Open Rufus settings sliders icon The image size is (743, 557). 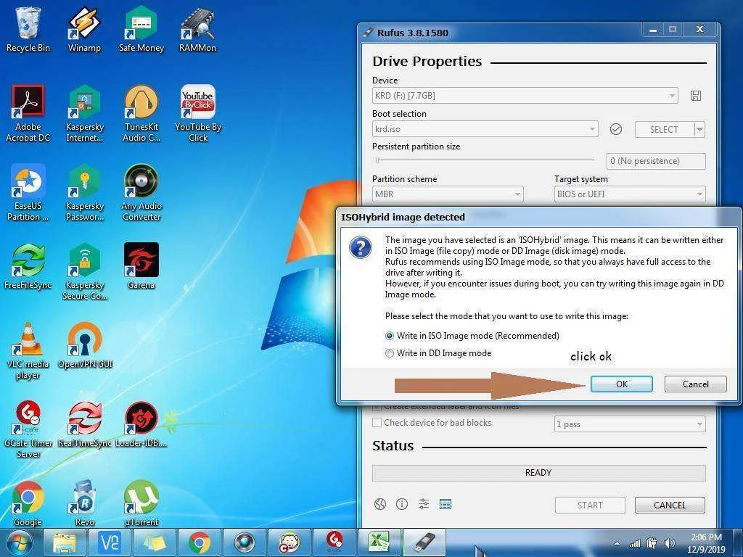(x=424, y=504)
